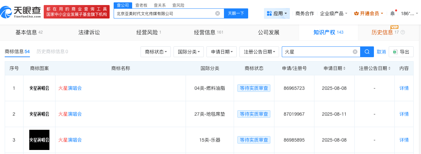Sort by 申请日期 column arrows

click(344, 68)
